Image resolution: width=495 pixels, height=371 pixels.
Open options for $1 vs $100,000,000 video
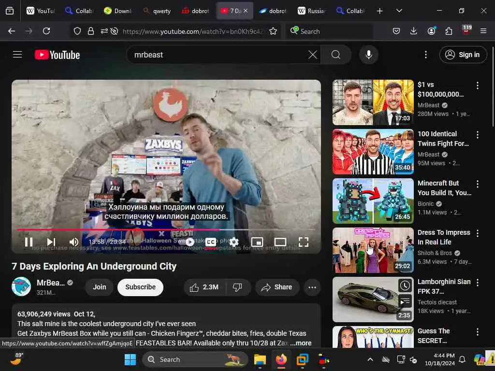tap(477, 85)
